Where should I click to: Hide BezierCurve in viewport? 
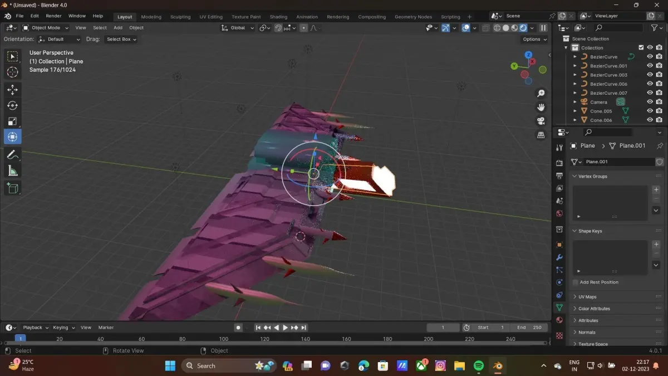(650, 56)
